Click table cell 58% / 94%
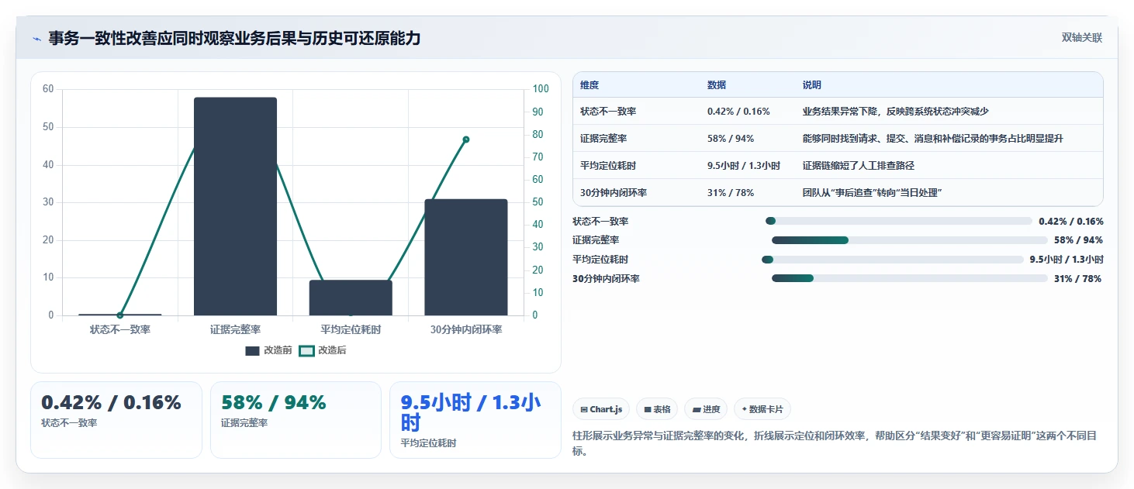 [x=731, y=139]
